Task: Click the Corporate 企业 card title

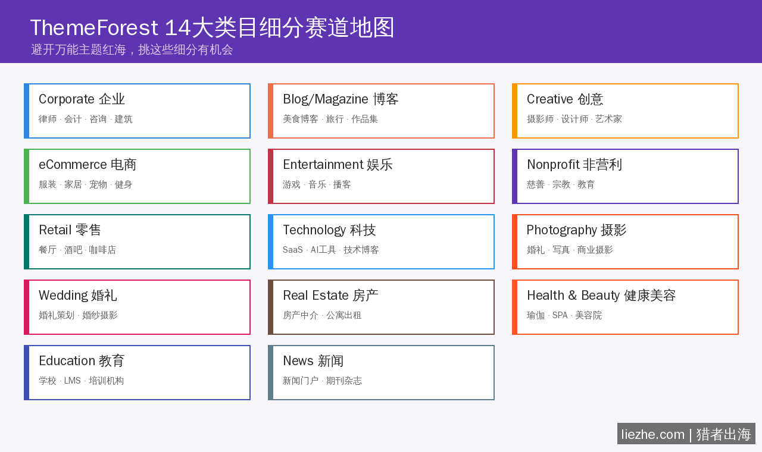Action: (82, 99)
